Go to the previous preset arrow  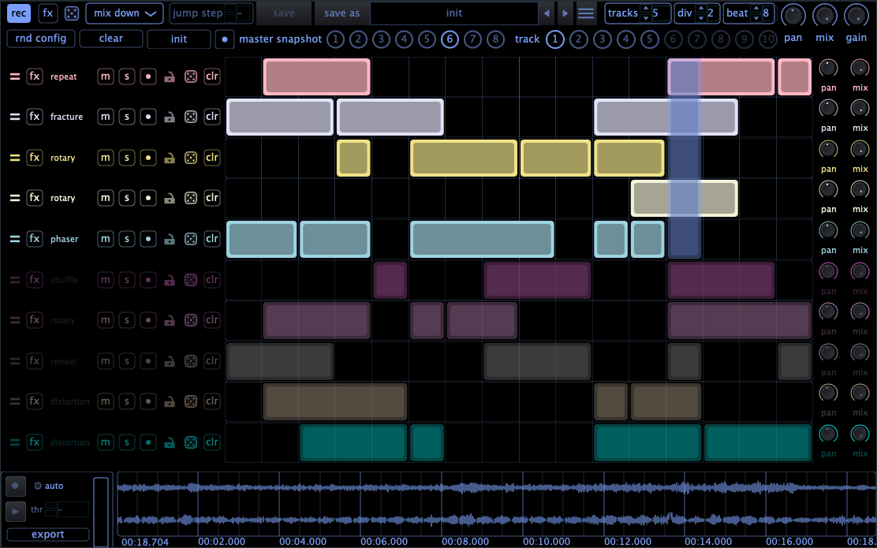(x=546, y=13)
